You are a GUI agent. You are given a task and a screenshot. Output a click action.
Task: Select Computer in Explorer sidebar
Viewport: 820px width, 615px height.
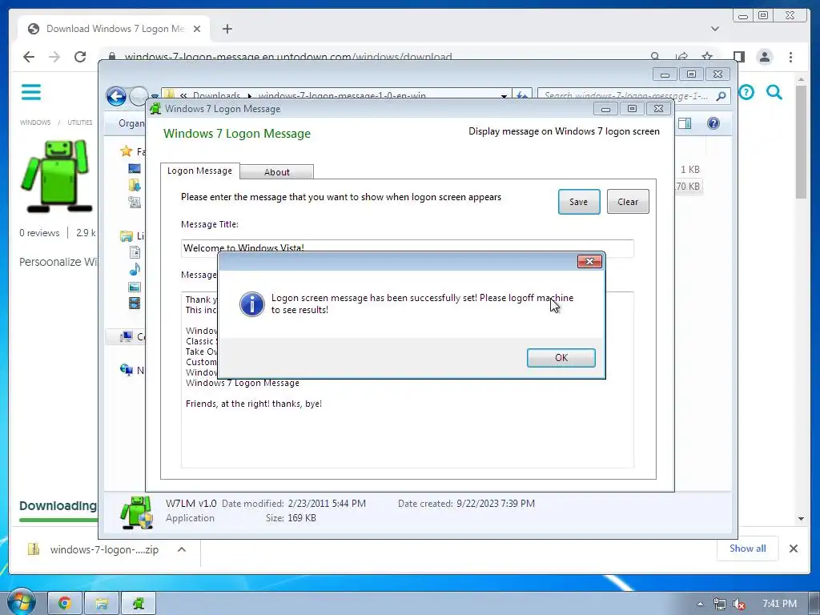pyautogui.click(x=126, y=337)
